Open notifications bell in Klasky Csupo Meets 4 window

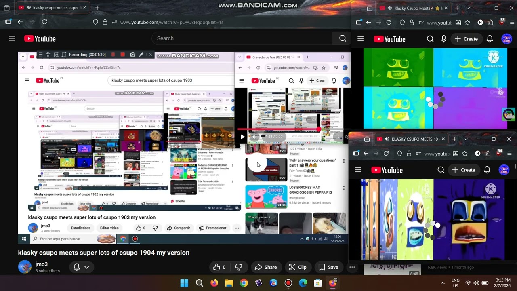490,39
